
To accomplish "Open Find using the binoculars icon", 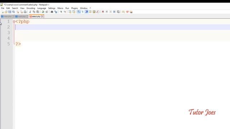I will click(x=52, y=12).
